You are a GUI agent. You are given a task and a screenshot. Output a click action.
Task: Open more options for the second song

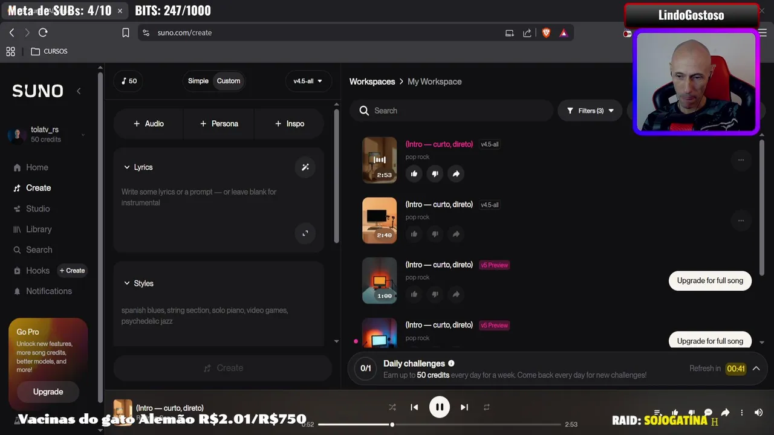click(x=741, y=221)
